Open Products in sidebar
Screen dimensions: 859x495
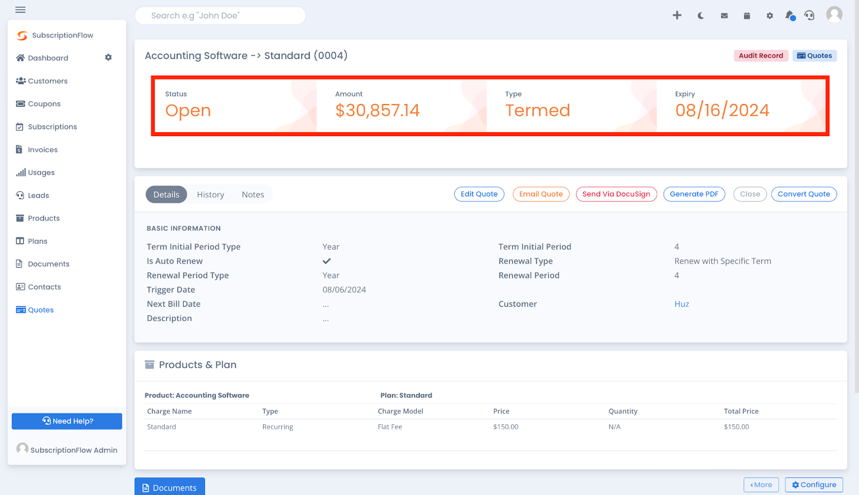(x=38, y=218)
